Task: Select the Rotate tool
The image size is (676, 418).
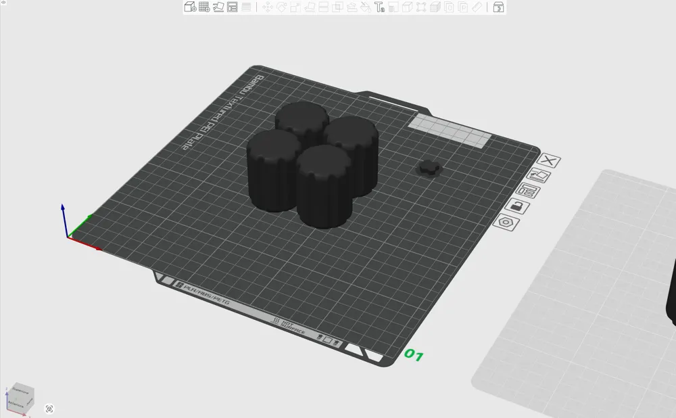Action: tap(281, 7)
